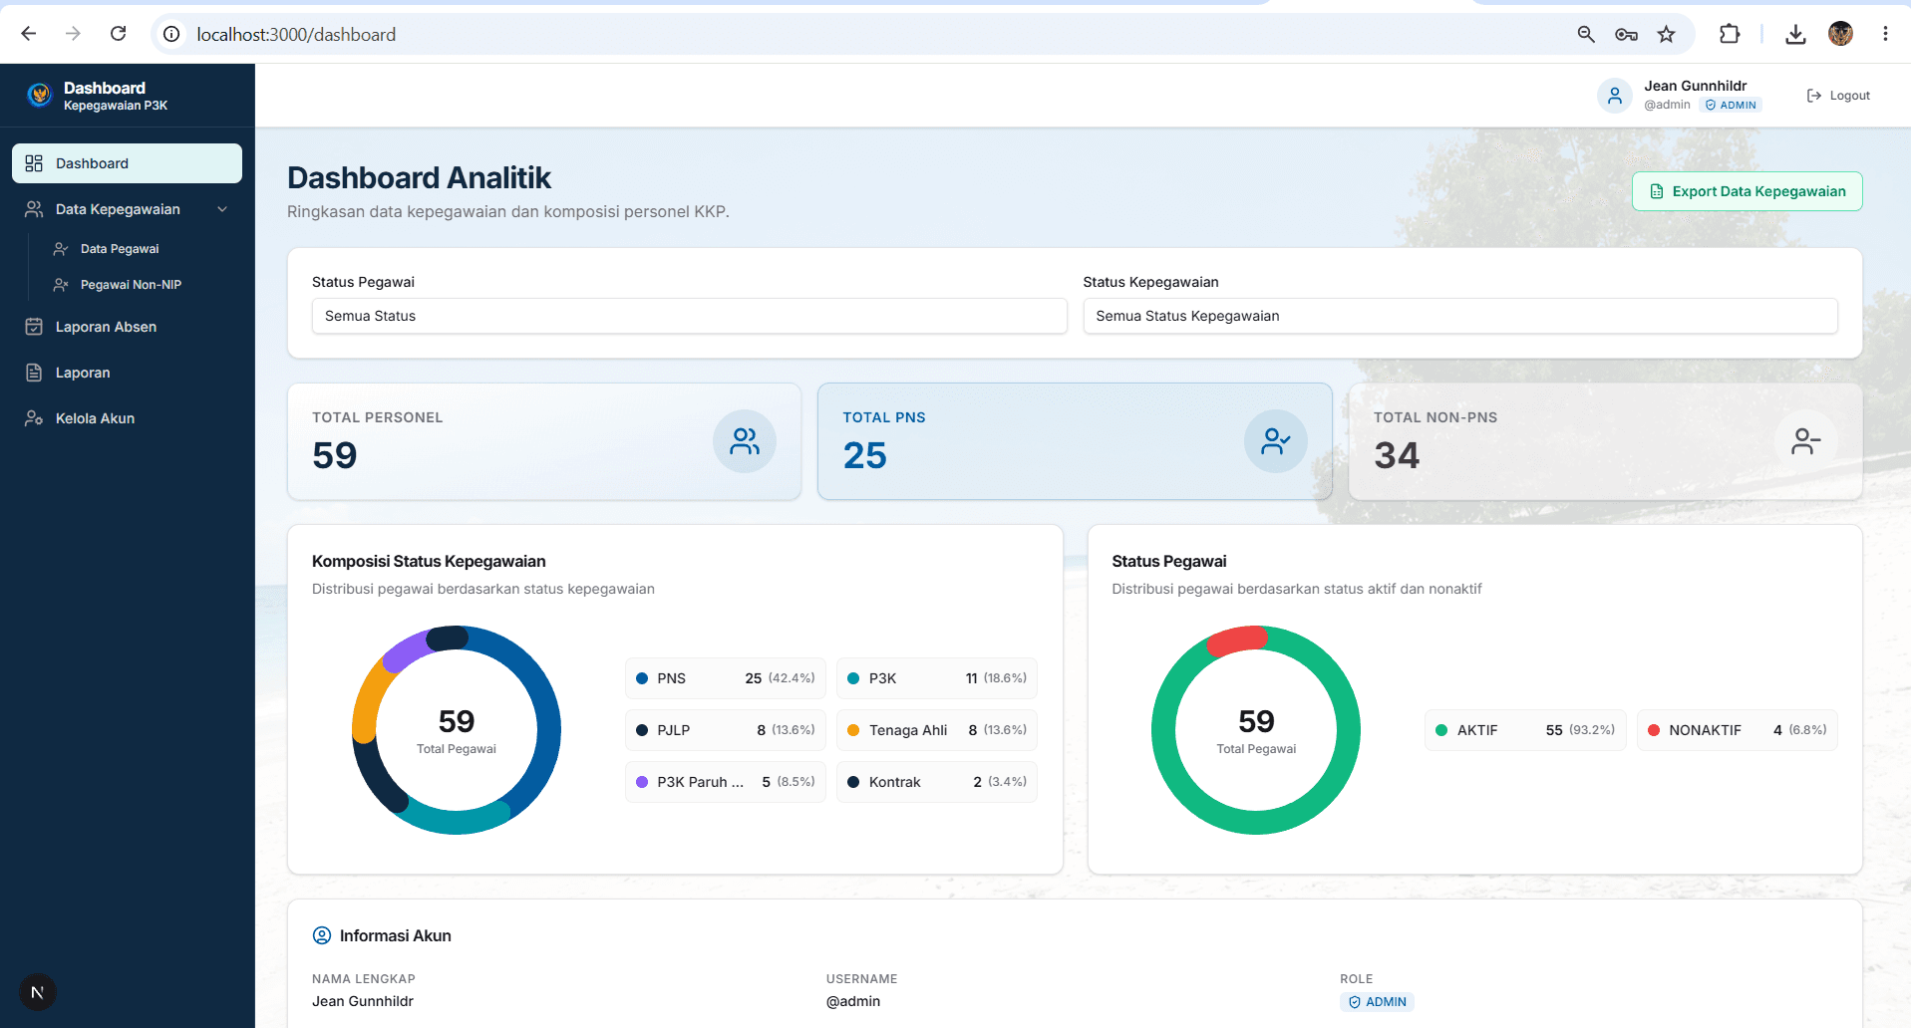Click Export Data Kepegawaian button
This screenshot has height=1028, width=1911.
1747,191
